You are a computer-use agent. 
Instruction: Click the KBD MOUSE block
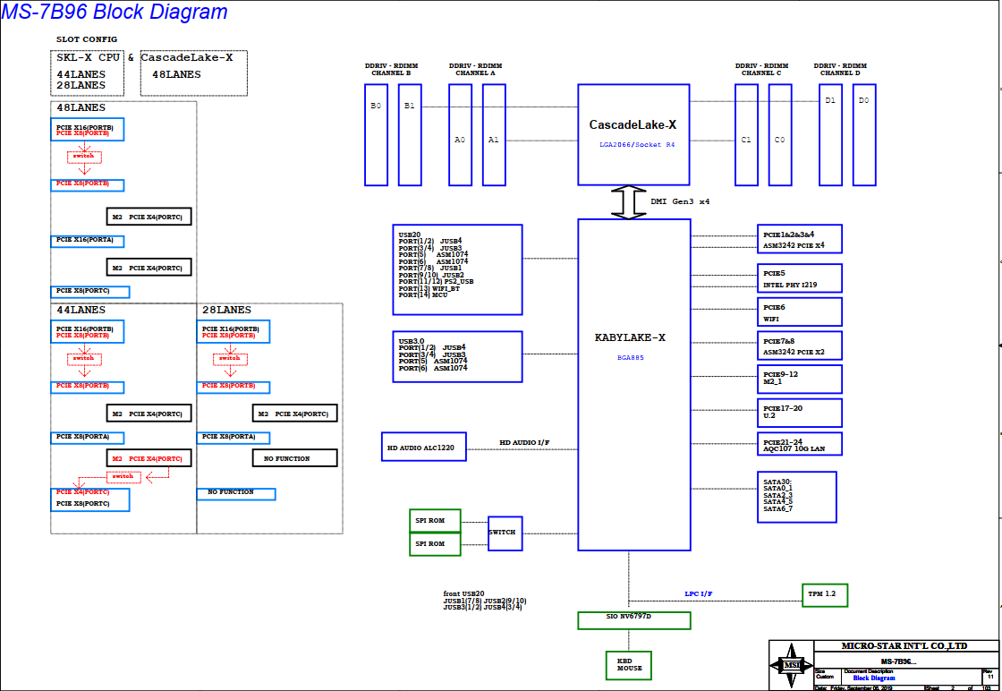coord(628,665)
